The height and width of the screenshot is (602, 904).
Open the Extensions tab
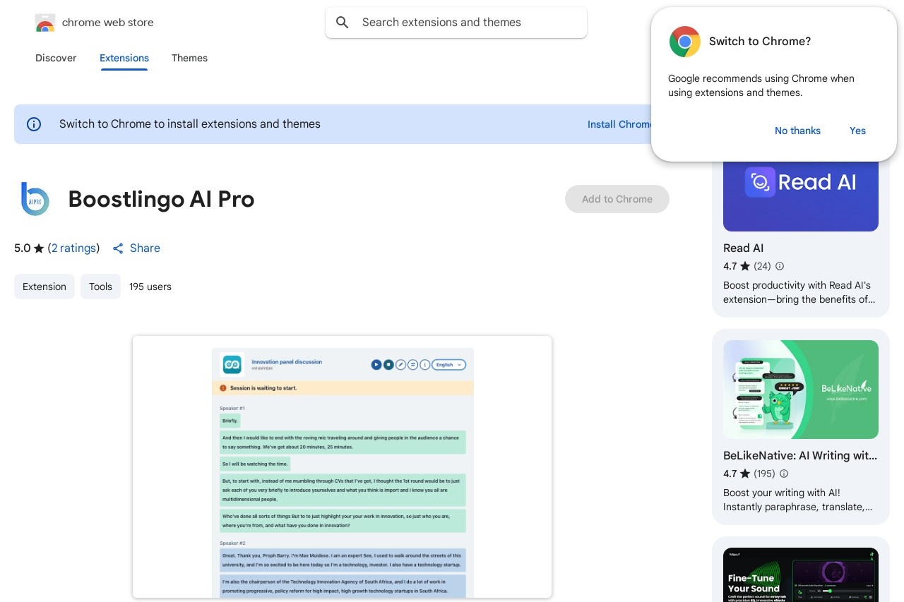tap(124, 58)
